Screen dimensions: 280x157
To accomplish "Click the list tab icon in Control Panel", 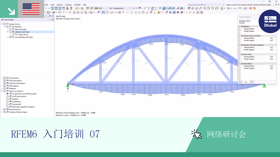I will [240, 82].
